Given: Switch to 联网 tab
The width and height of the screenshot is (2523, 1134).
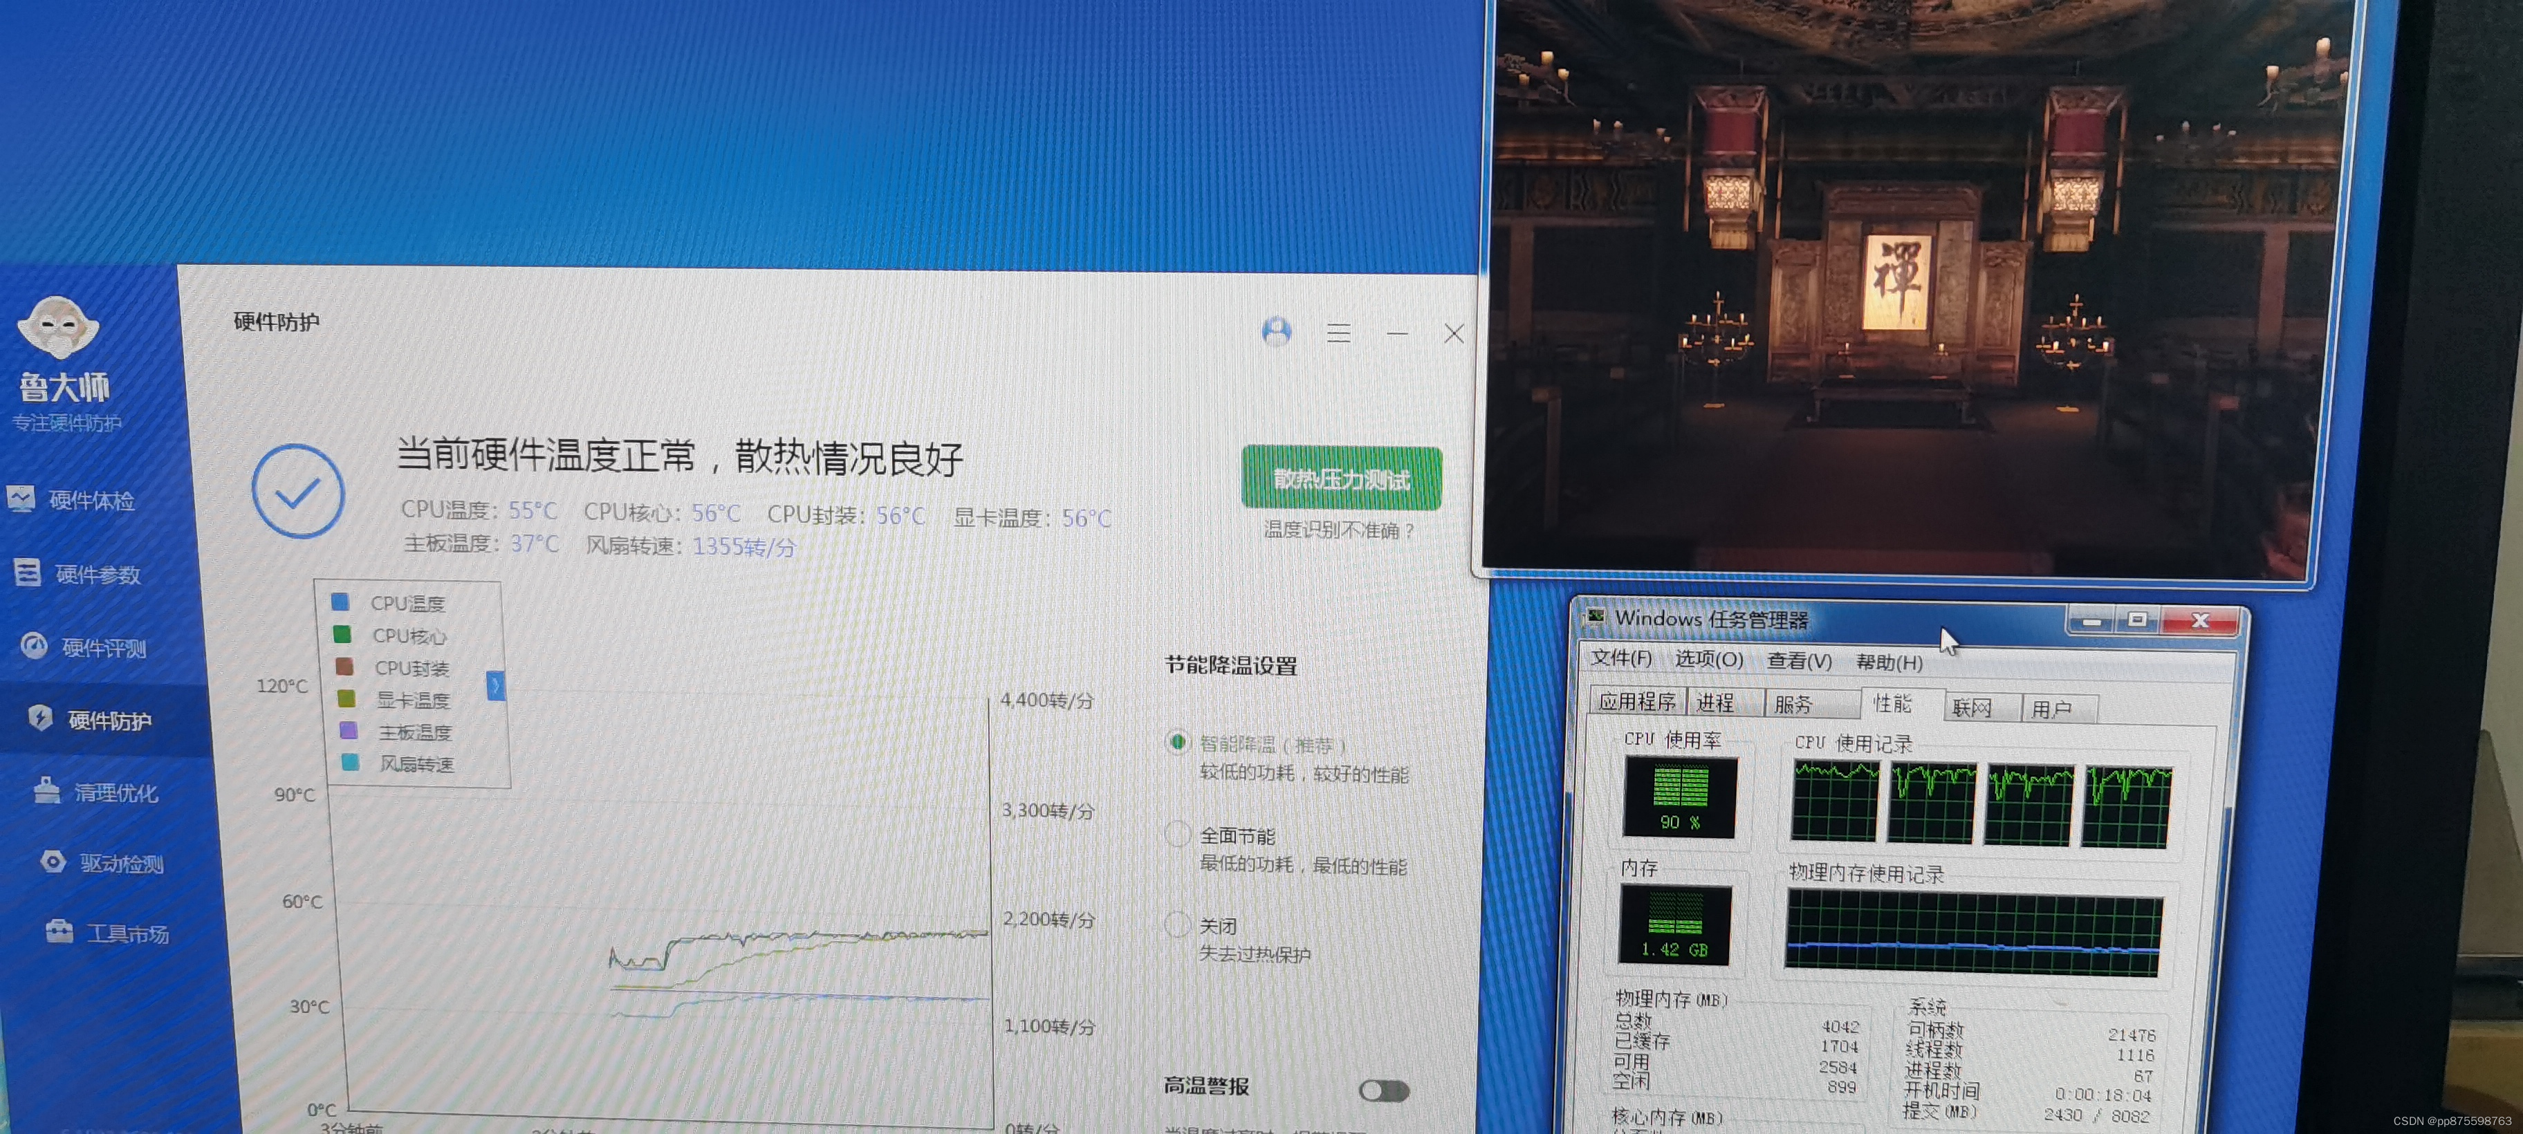Looking at the screenshot, I should tap(1972, 707).
